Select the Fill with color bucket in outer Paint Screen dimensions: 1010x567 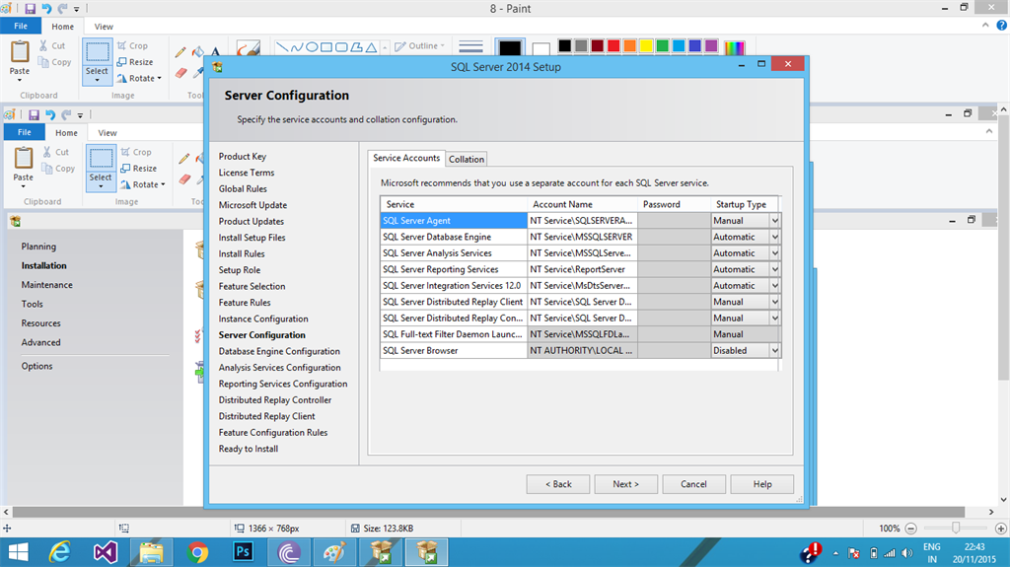point(198,51)
